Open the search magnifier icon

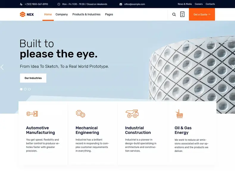pyautogui.click(x=174, y=14)
